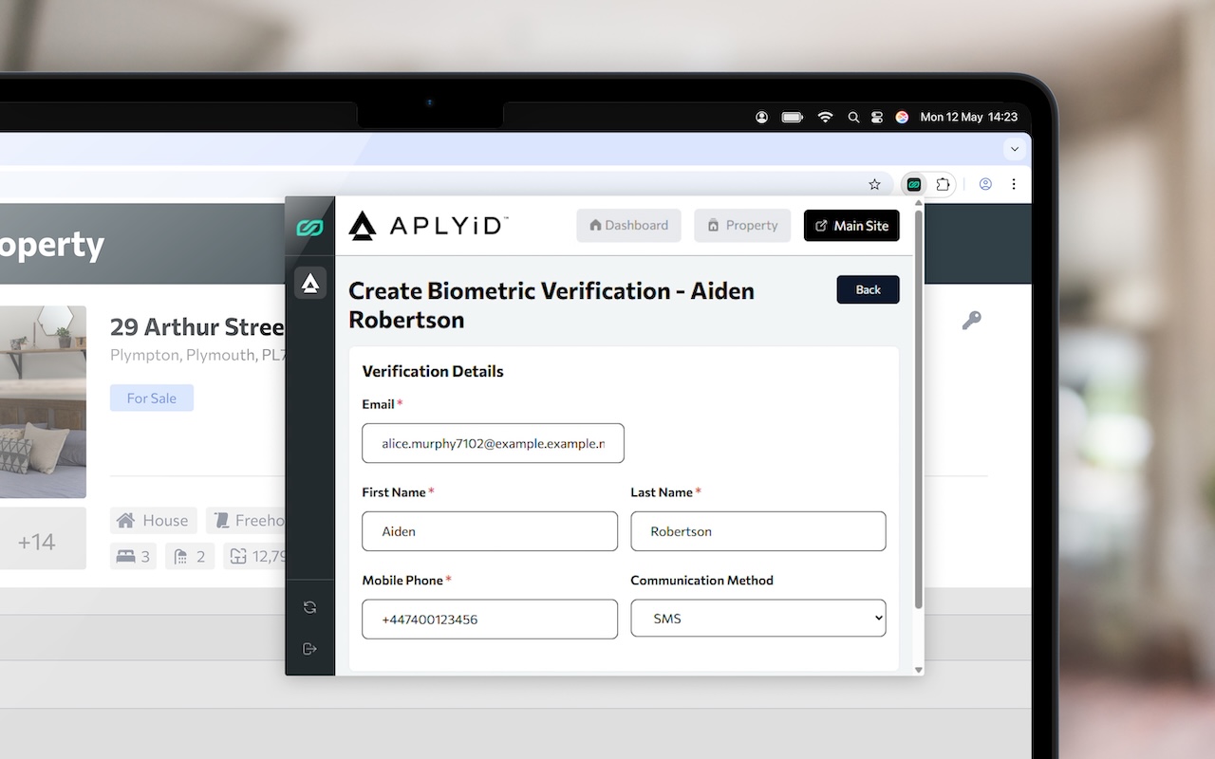Open Spotlight search in the menu bar
Image resolution: width=1215 pixels, height=759 pixels.
[x=853, y=117]
